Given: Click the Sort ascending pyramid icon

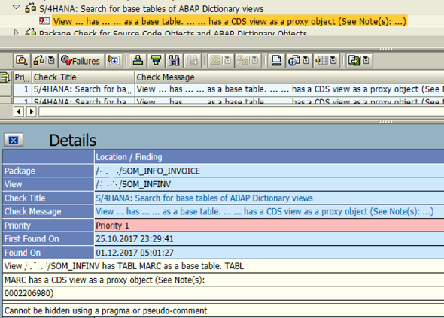Looking at the screenshot, I should pyautogui.click(x=138, y=61).
